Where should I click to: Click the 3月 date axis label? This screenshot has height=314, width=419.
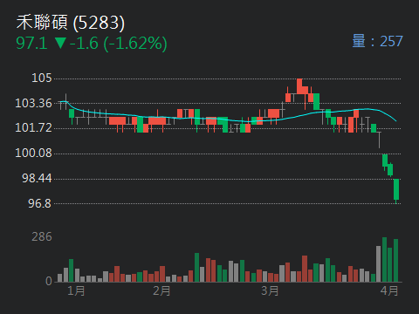(x=270, y=290)
